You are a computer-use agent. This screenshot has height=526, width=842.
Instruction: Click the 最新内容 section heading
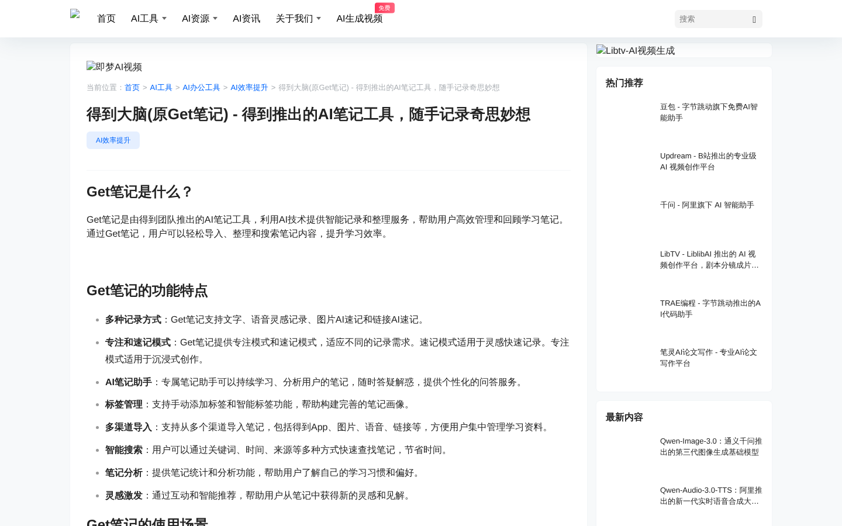[624, 417]
